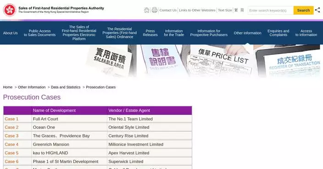Image resolution: width=323 pixels, height=169 pixels.
Task: Switch to Simplified Chinese with 简
Action: tap(242, 10)
